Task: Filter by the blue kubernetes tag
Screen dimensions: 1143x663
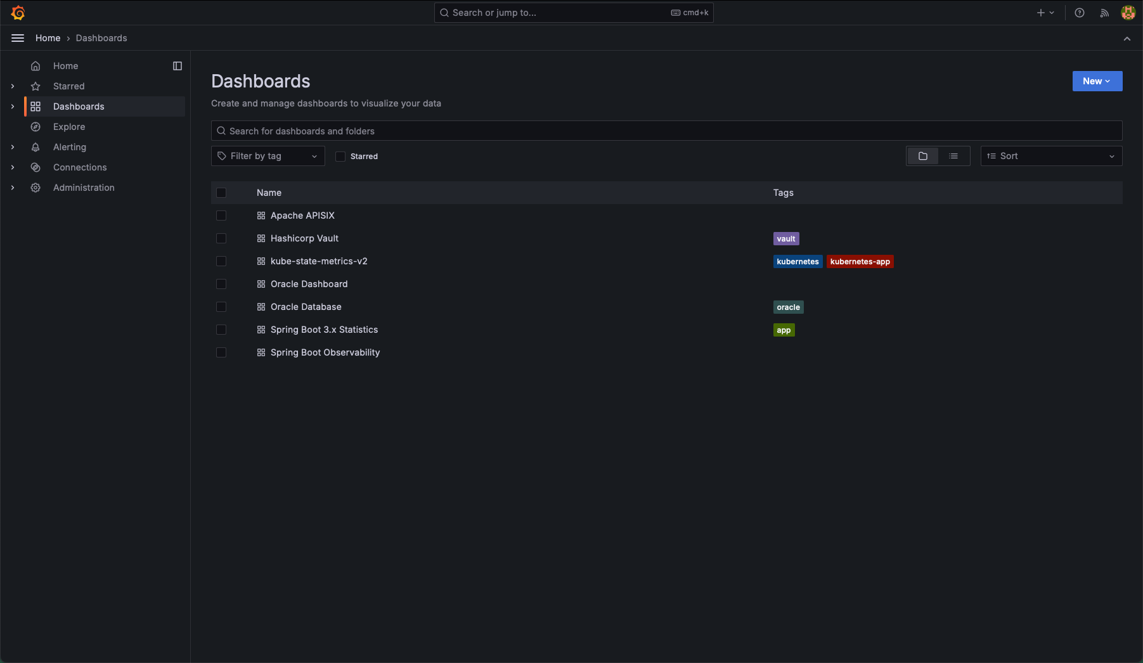Action: 798,262
